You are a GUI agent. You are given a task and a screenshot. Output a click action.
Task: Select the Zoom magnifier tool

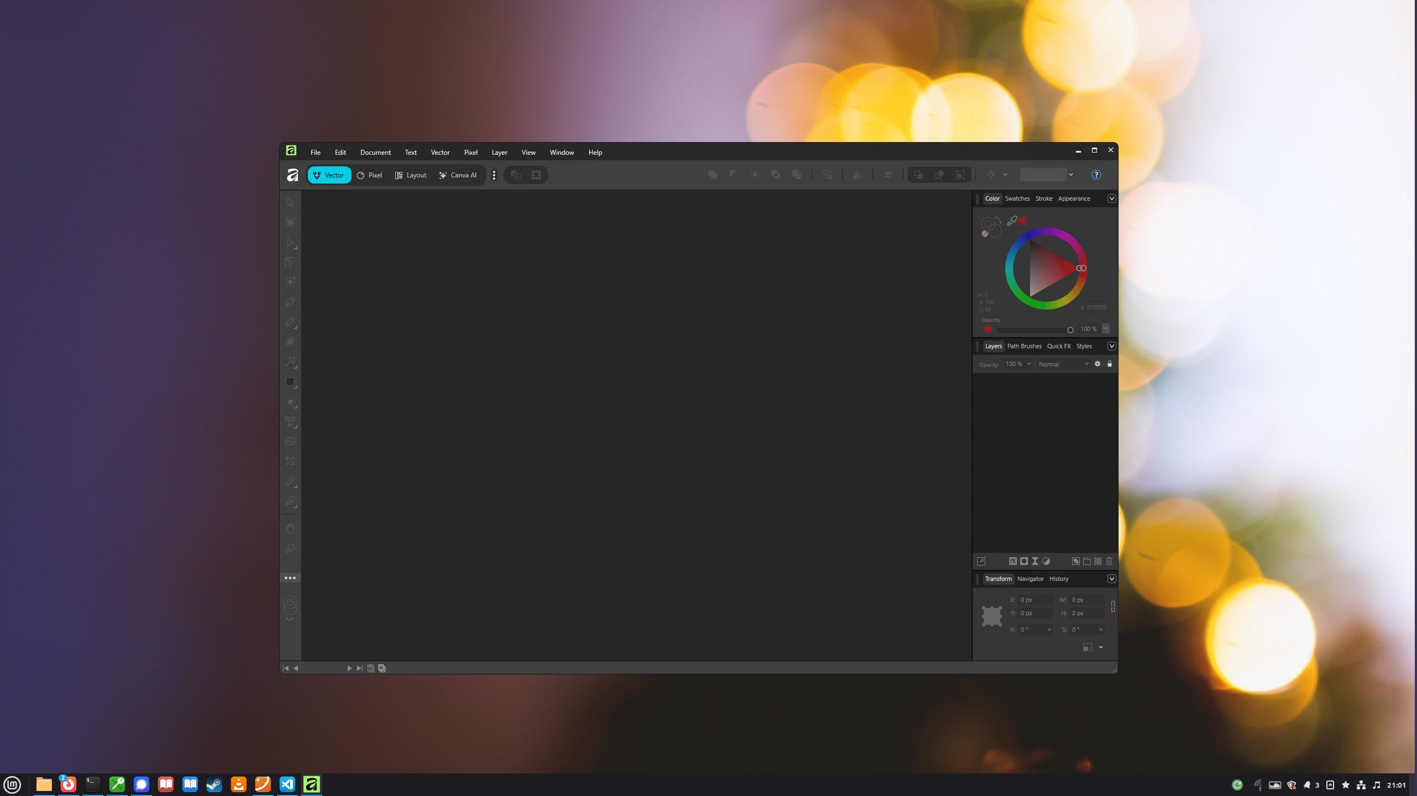click(x=290, y=548)
